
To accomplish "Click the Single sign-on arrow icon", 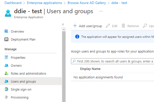I will click(x=6, y=89).
